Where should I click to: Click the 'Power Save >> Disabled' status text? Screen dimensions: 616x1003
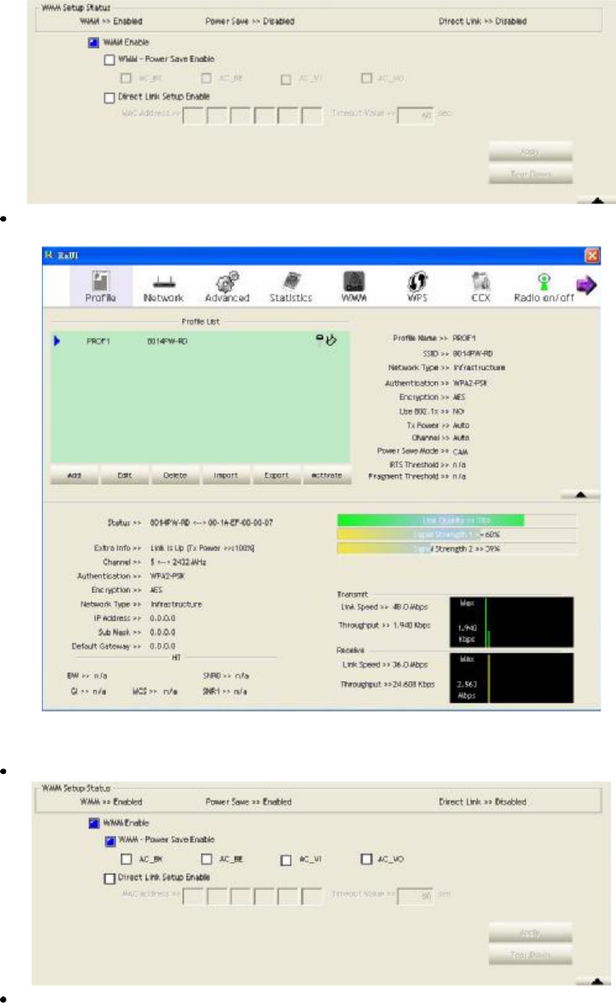250,21
